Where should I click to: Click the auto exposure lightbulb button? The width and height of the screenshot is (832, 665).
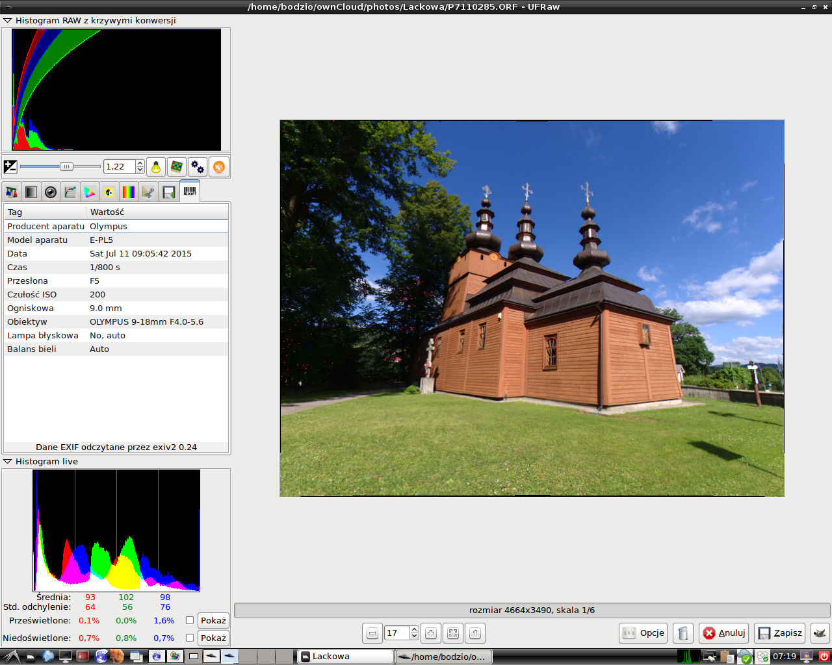point(156,167)
